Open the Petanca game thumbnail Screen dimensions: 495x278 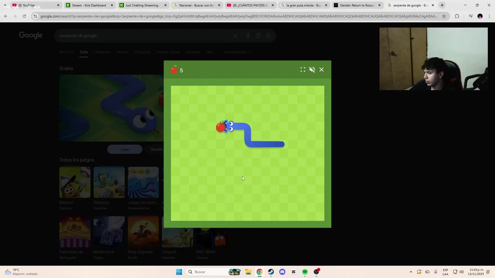(x=109, y=182)
